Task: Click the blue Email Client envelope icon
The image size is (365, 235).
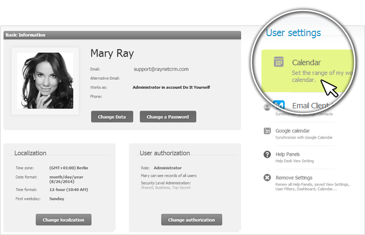Action: tap(279, 105)
